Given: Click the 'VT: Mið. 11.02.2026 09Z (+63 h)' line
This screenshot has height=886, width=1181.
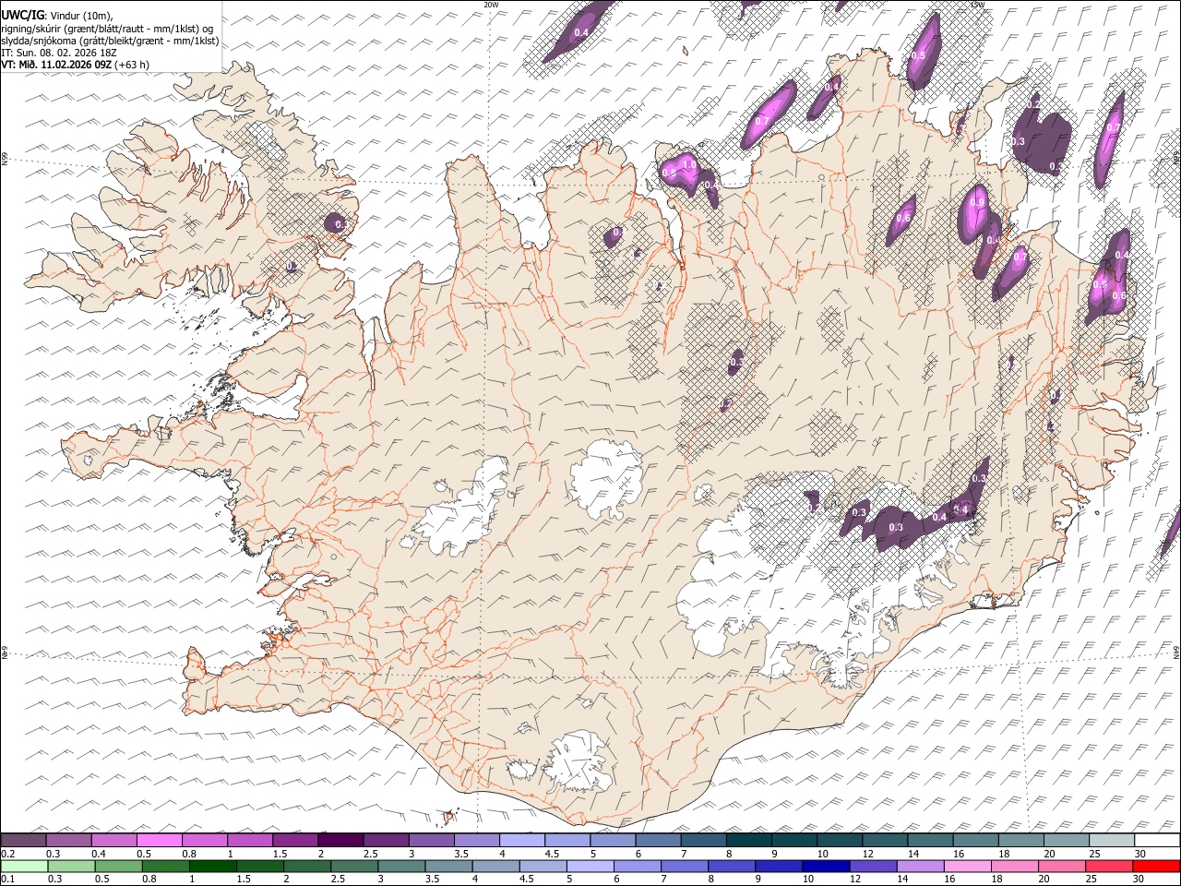Looking at the screenshot, I should tap(75, 65).
